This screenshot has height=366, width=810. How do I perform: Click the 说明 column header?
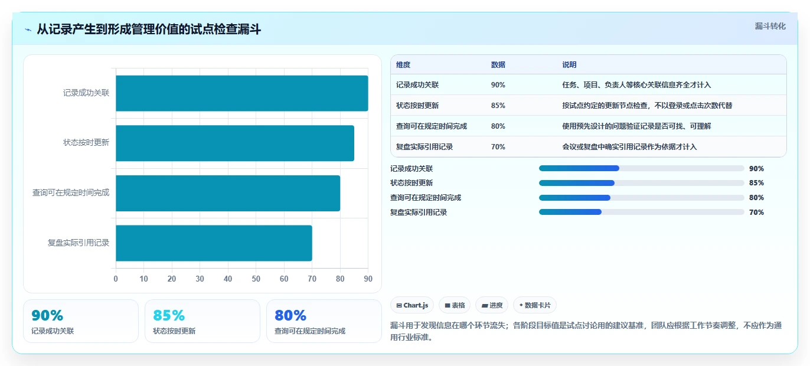pyautogui.click(x=569, y=65)
